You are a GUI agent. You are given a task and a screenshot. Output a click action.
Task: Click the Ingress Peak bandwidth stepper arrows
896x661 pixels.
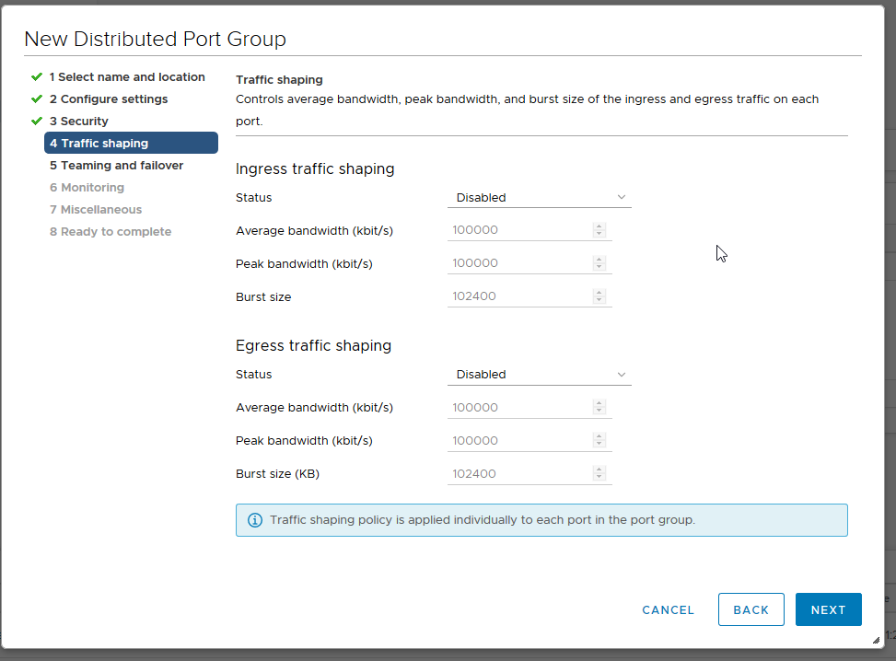pyautogui.click(x=599, y=263)
